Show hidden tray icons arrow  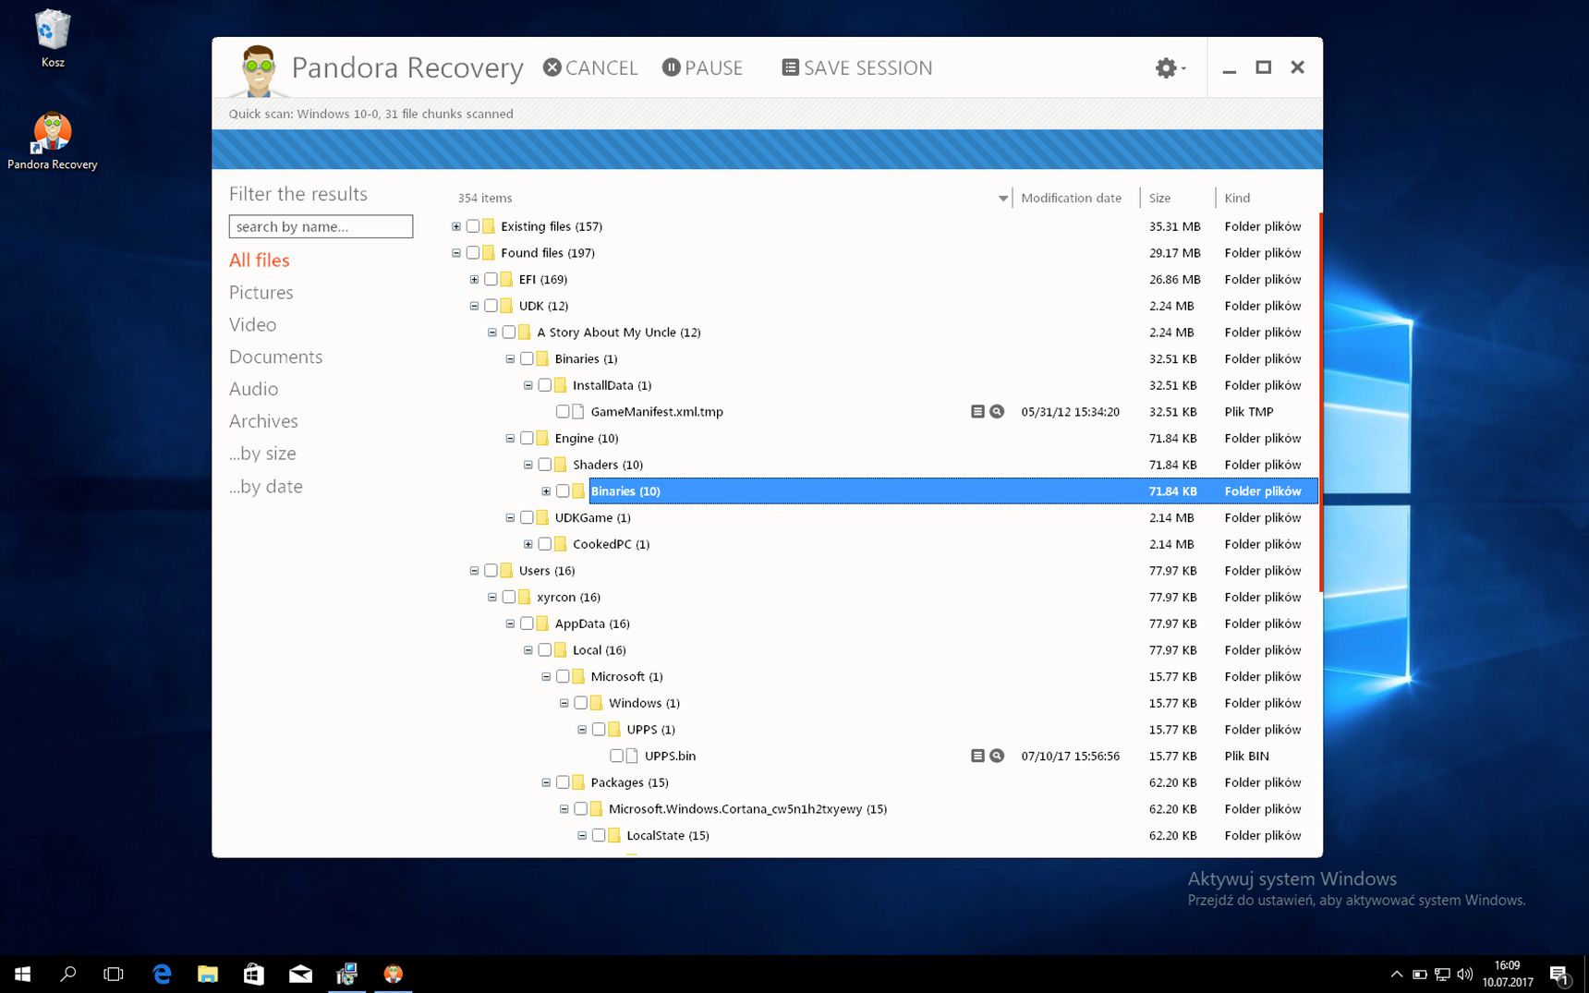tap(1397, 975)
